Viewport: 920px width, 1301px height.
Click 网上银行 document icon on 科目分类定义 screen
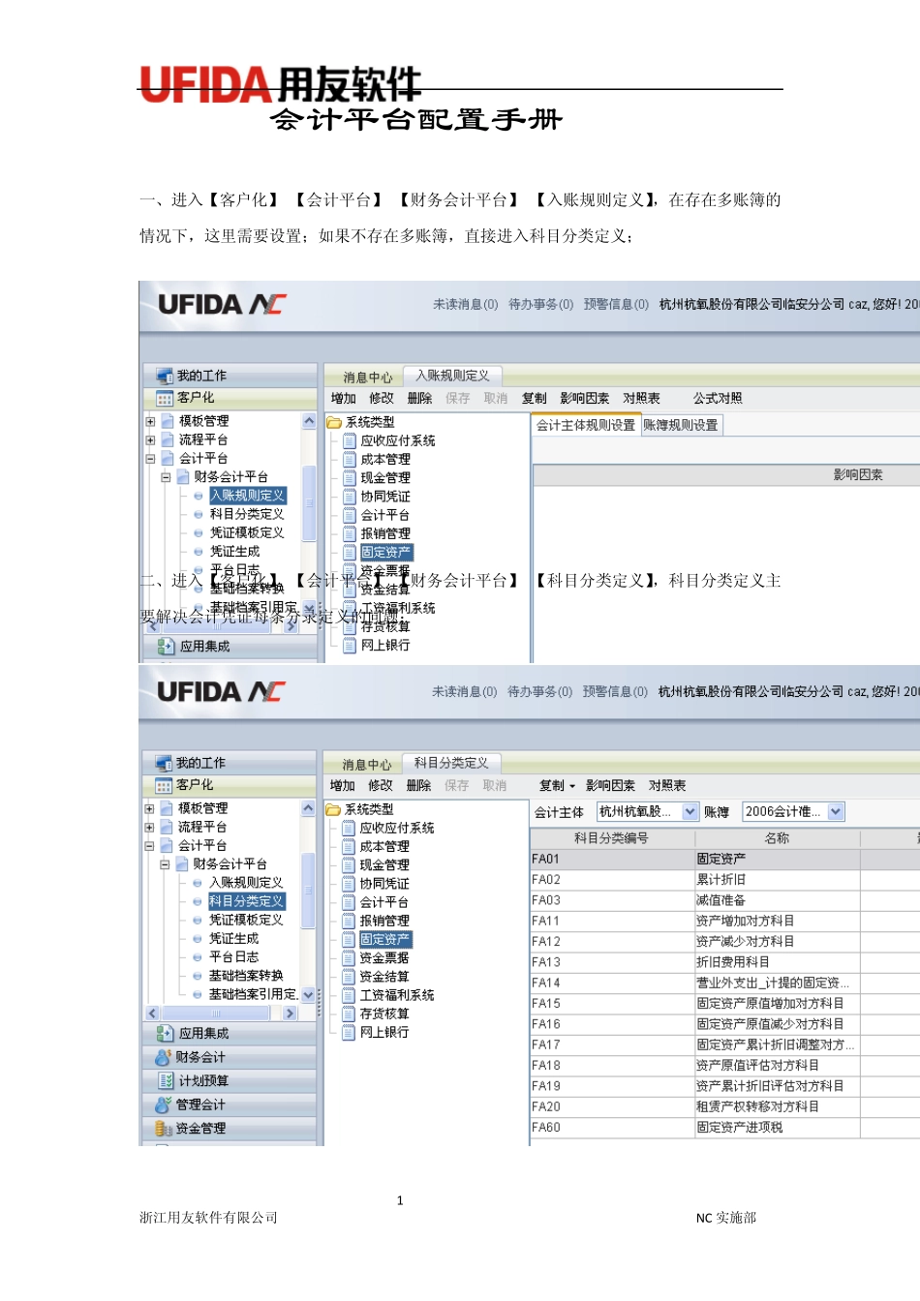(x=350, y=1032)
